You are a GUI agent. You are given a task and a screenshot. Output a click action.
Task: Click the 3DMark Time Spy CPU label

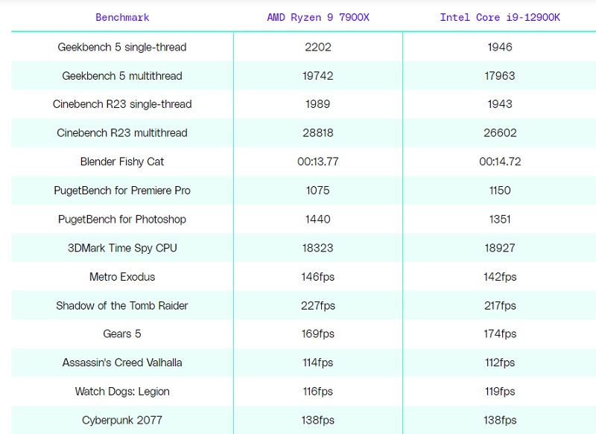click(122, 248)
